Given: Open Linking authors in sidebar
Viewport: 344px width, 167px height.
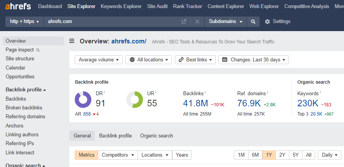Looking at the screenshot, I should (x=22, y=135).
